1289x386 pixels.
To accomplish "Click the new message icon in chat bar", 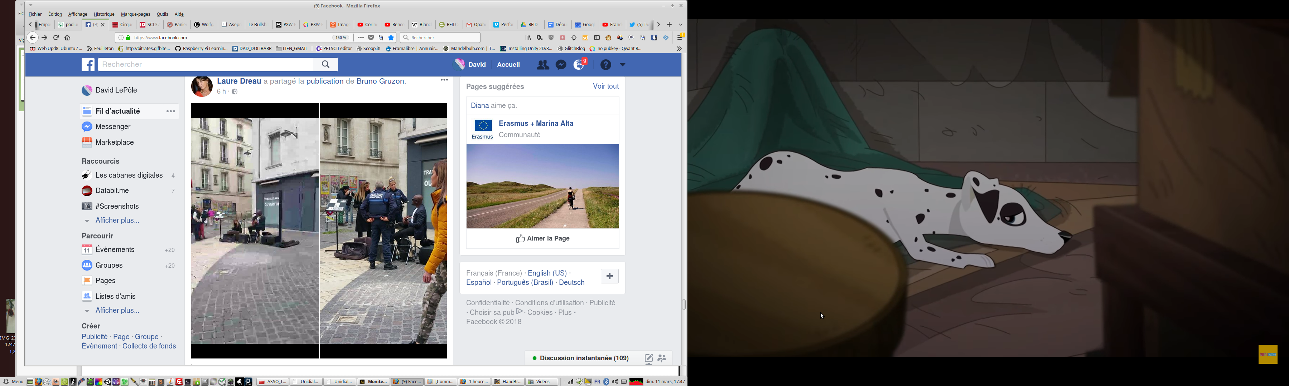I will [x=648, y=358].
